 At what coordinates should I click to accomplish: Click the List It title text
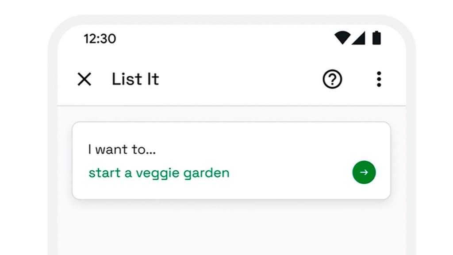click(135, 79)
